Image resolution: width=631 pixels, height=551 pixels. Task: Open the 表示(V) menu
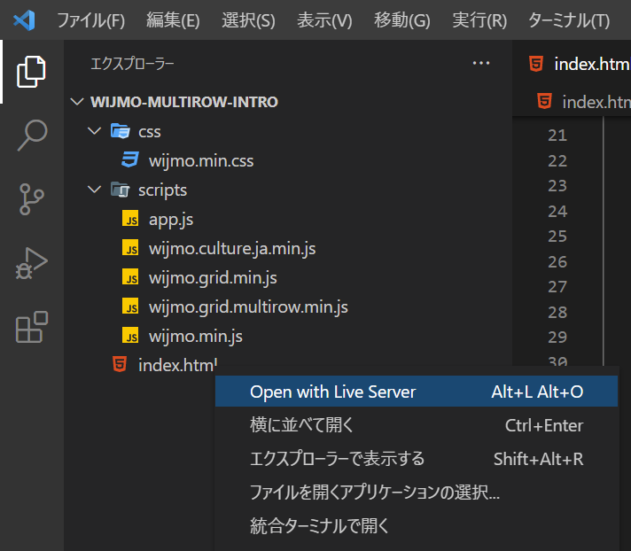[x=324, y=20]
